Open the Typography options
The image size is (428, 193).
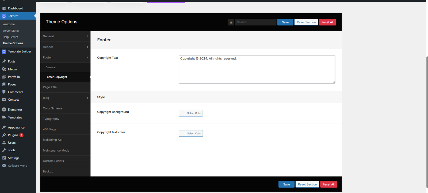click(65, 119)
